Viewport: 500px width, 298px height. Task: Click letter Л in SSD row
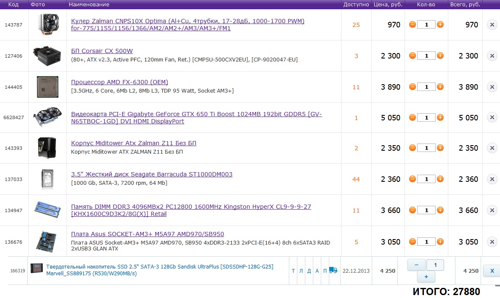pos(301,271)
